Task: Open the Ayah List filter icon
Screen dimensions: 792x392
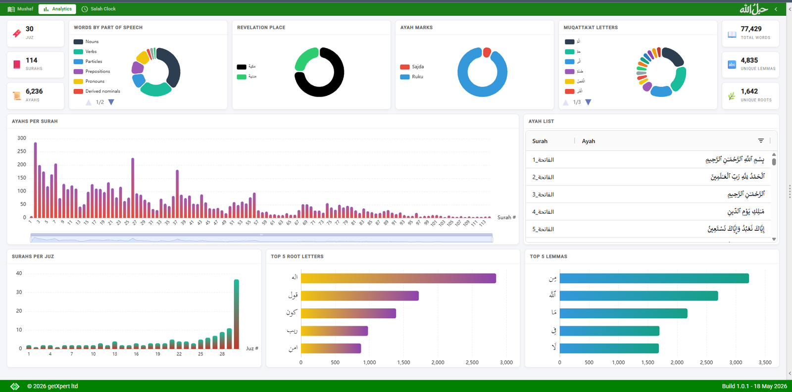Action: point(761,141)
